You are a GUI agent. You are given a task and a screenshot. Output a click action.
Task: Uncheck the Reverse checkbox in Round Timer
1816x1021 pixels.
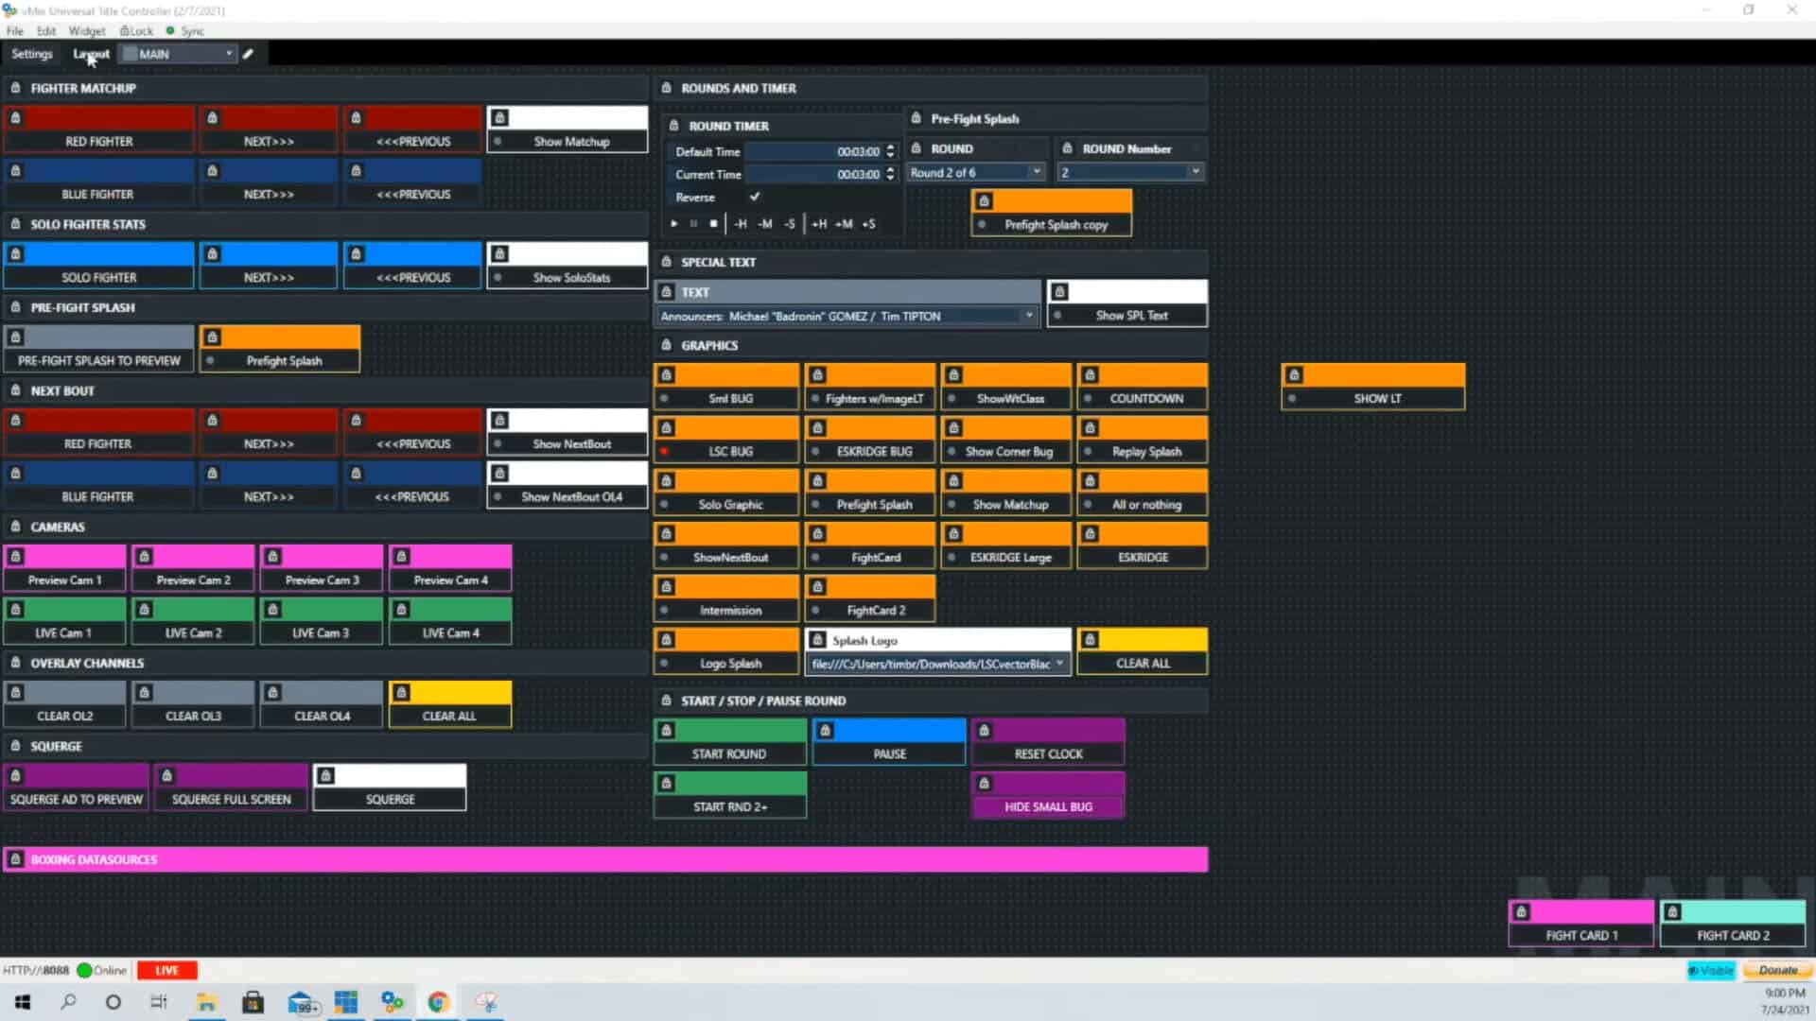click(754, 197)
